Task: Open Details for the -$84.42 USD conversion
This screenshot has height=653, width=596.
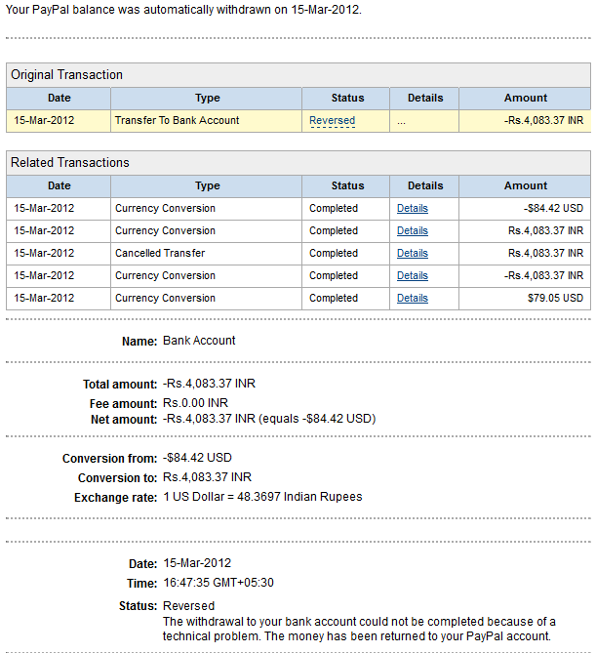Action: [x=412, y=209]
